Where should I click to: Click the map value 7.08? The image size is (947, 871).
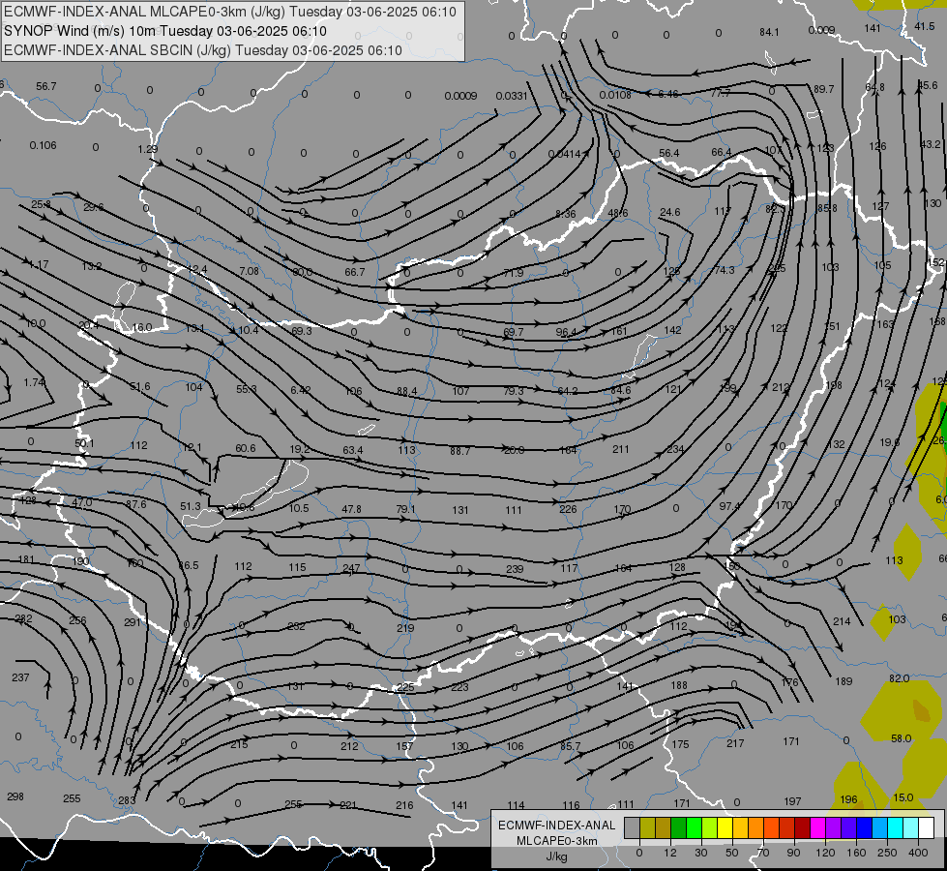point(249,271)
